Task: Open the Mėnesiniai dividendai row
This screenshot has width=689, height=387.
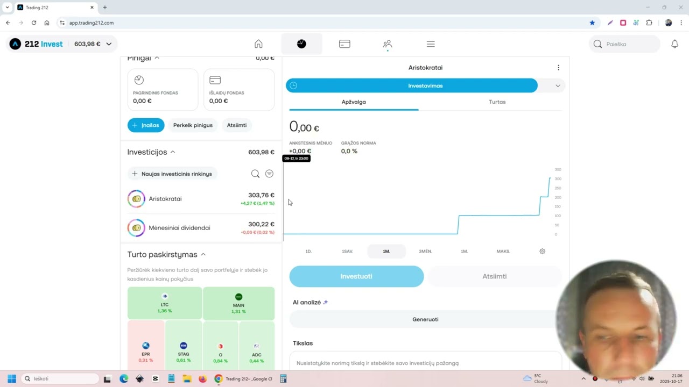Action: (x=201, y=228)
